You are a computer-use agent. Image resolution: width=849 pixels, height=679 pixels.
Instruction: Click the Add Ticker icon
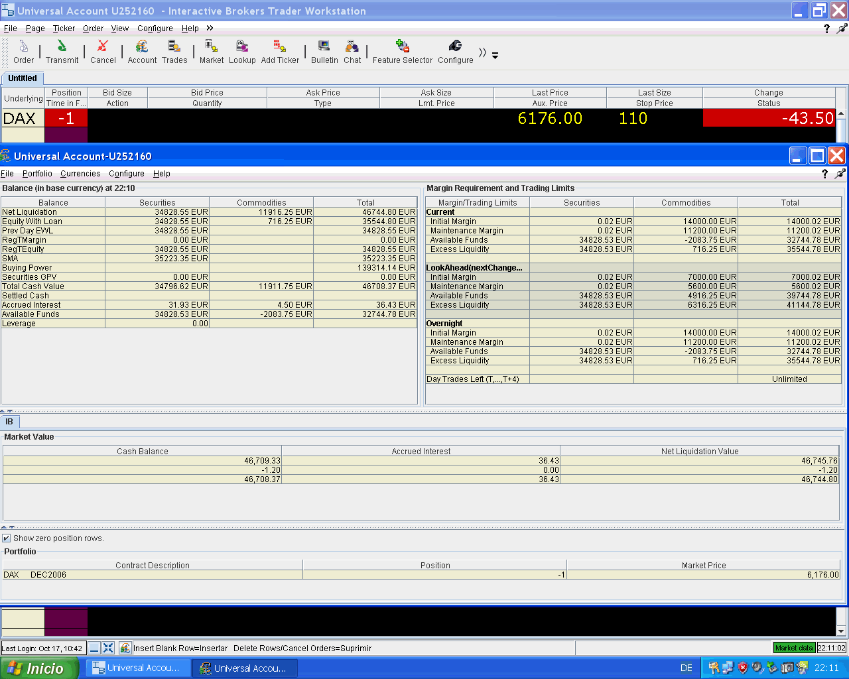tap(280, 51)
